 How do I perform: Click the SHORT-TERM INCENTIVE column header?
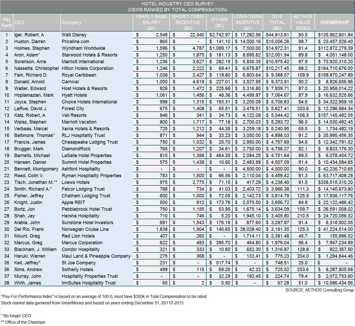(x=187, y=22)
